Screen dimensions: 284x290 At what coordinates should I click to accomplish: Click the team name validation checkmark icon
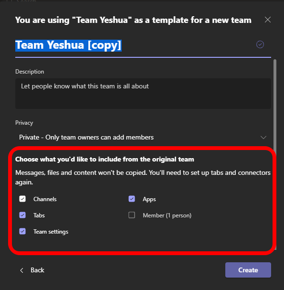coord(260,44)
